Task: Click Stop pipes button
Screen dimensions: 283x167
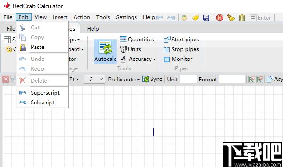Action: pos(181,49)
